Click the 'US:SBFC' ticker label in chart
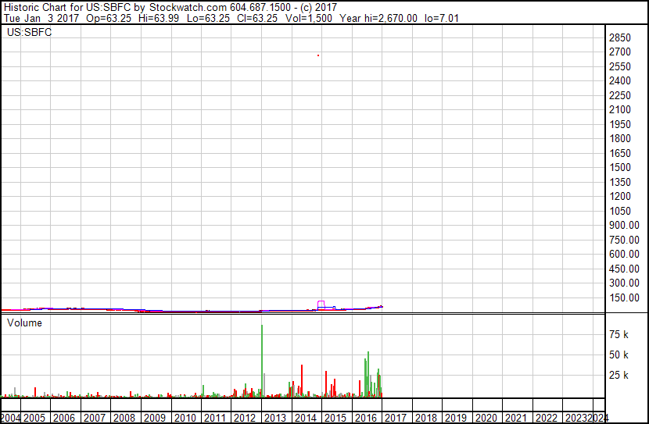The width and height of the screenshot is (649, 424). pyautogui.click(x=30, y=32)
